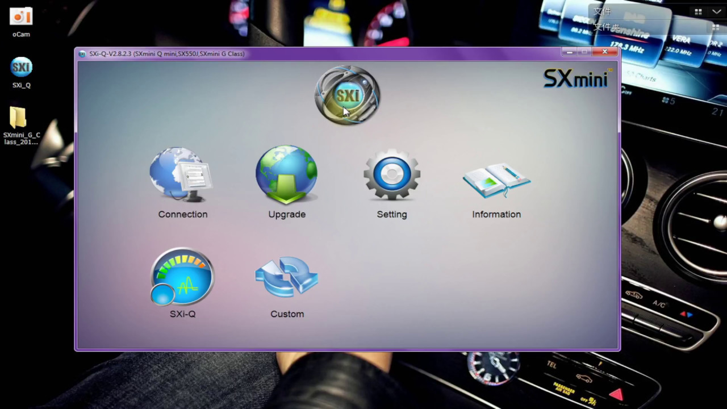Open the Connection globe icon

pos(181,174)
